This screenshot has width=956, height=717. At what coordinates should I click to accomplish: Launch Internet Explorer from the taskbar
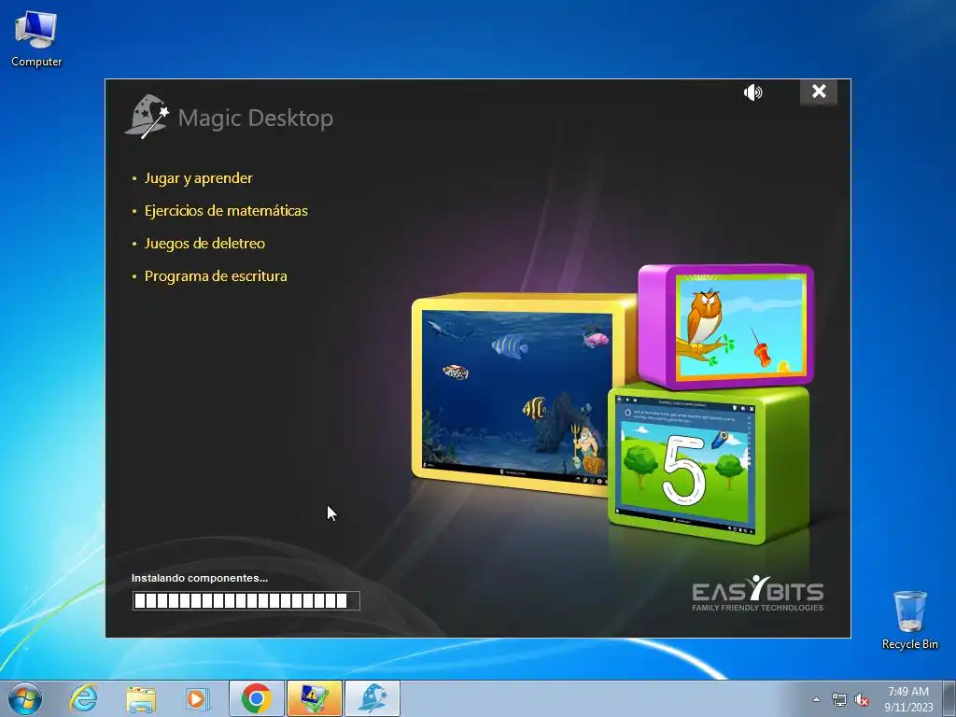click(83, 698)
